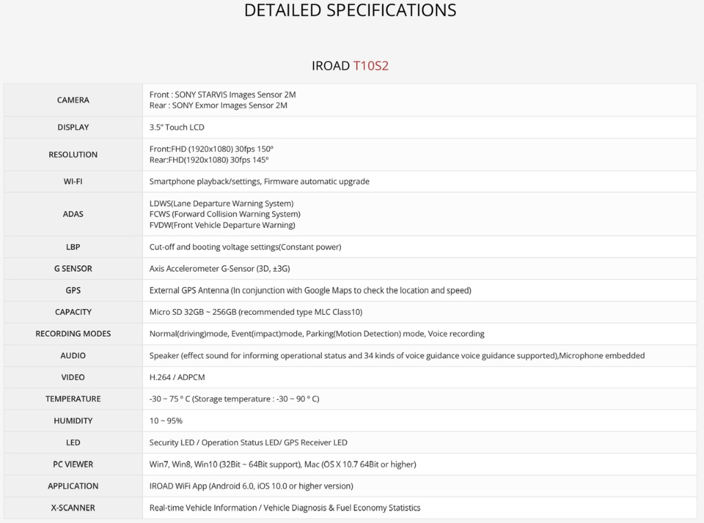The image size is (704, 523).
Task: Select the TEMPERATURE row label
Action: coord(73,399)
